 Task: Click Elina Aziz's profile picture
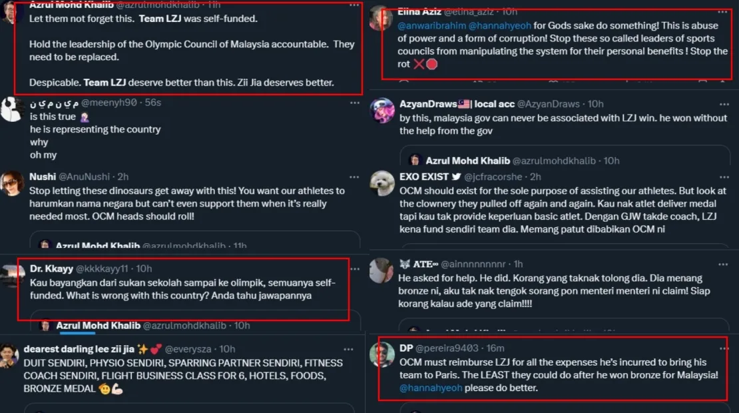point(381,19)
